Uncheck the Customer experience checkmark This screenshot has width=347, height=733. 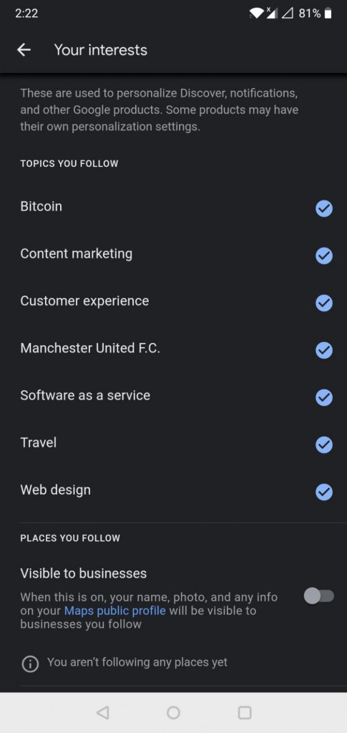tap(324, 303)
